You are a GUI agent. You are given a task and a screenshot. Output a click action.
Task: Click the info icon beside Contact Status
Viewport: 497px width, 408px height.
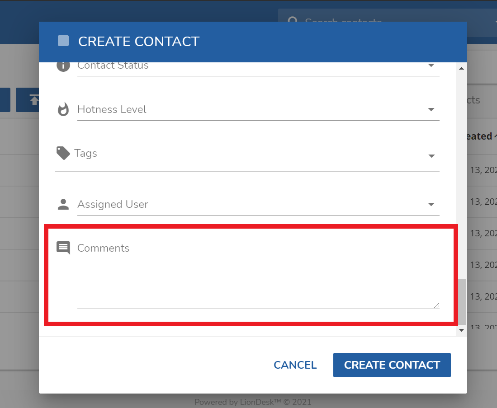point(63,65)
